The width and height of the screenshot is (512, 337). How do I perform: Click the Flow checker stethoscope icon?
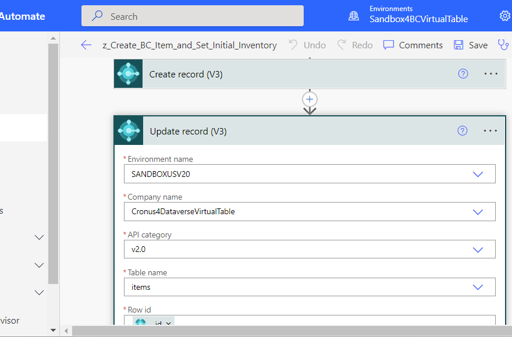pyautogui.click(x=503, y=45)
